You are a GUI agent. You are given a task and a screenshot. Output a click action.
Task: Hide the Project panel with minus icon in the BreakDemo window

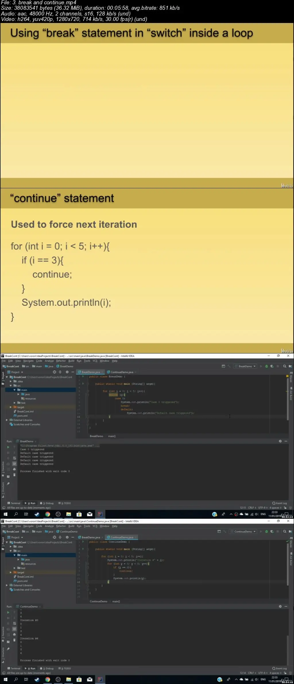tap(73, 372)
